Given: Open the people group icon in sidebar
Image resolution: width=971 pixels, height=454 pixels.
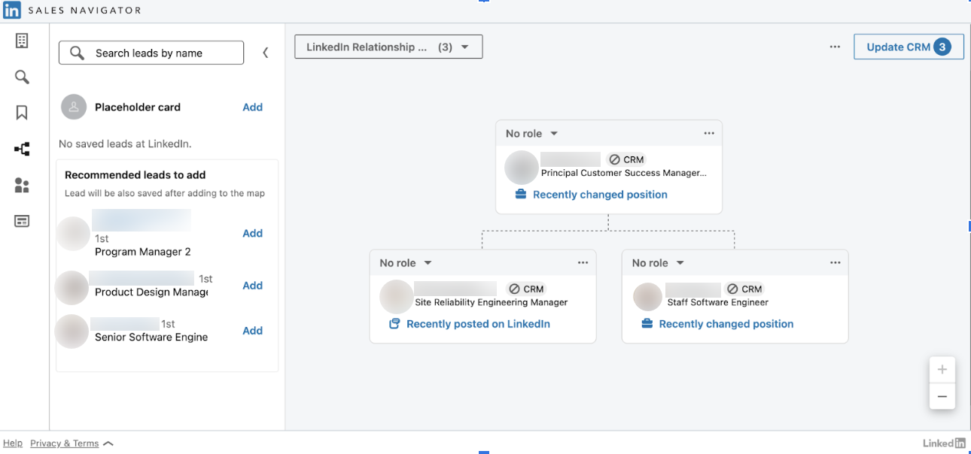Looking at the screenshot, I should [22, 186].
